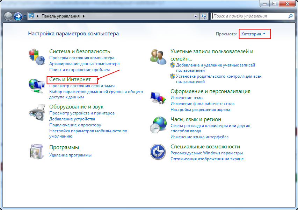Click the Ease of Access round icon
The width and height of the screenshot is (298, 210).
tap(158, 152)
